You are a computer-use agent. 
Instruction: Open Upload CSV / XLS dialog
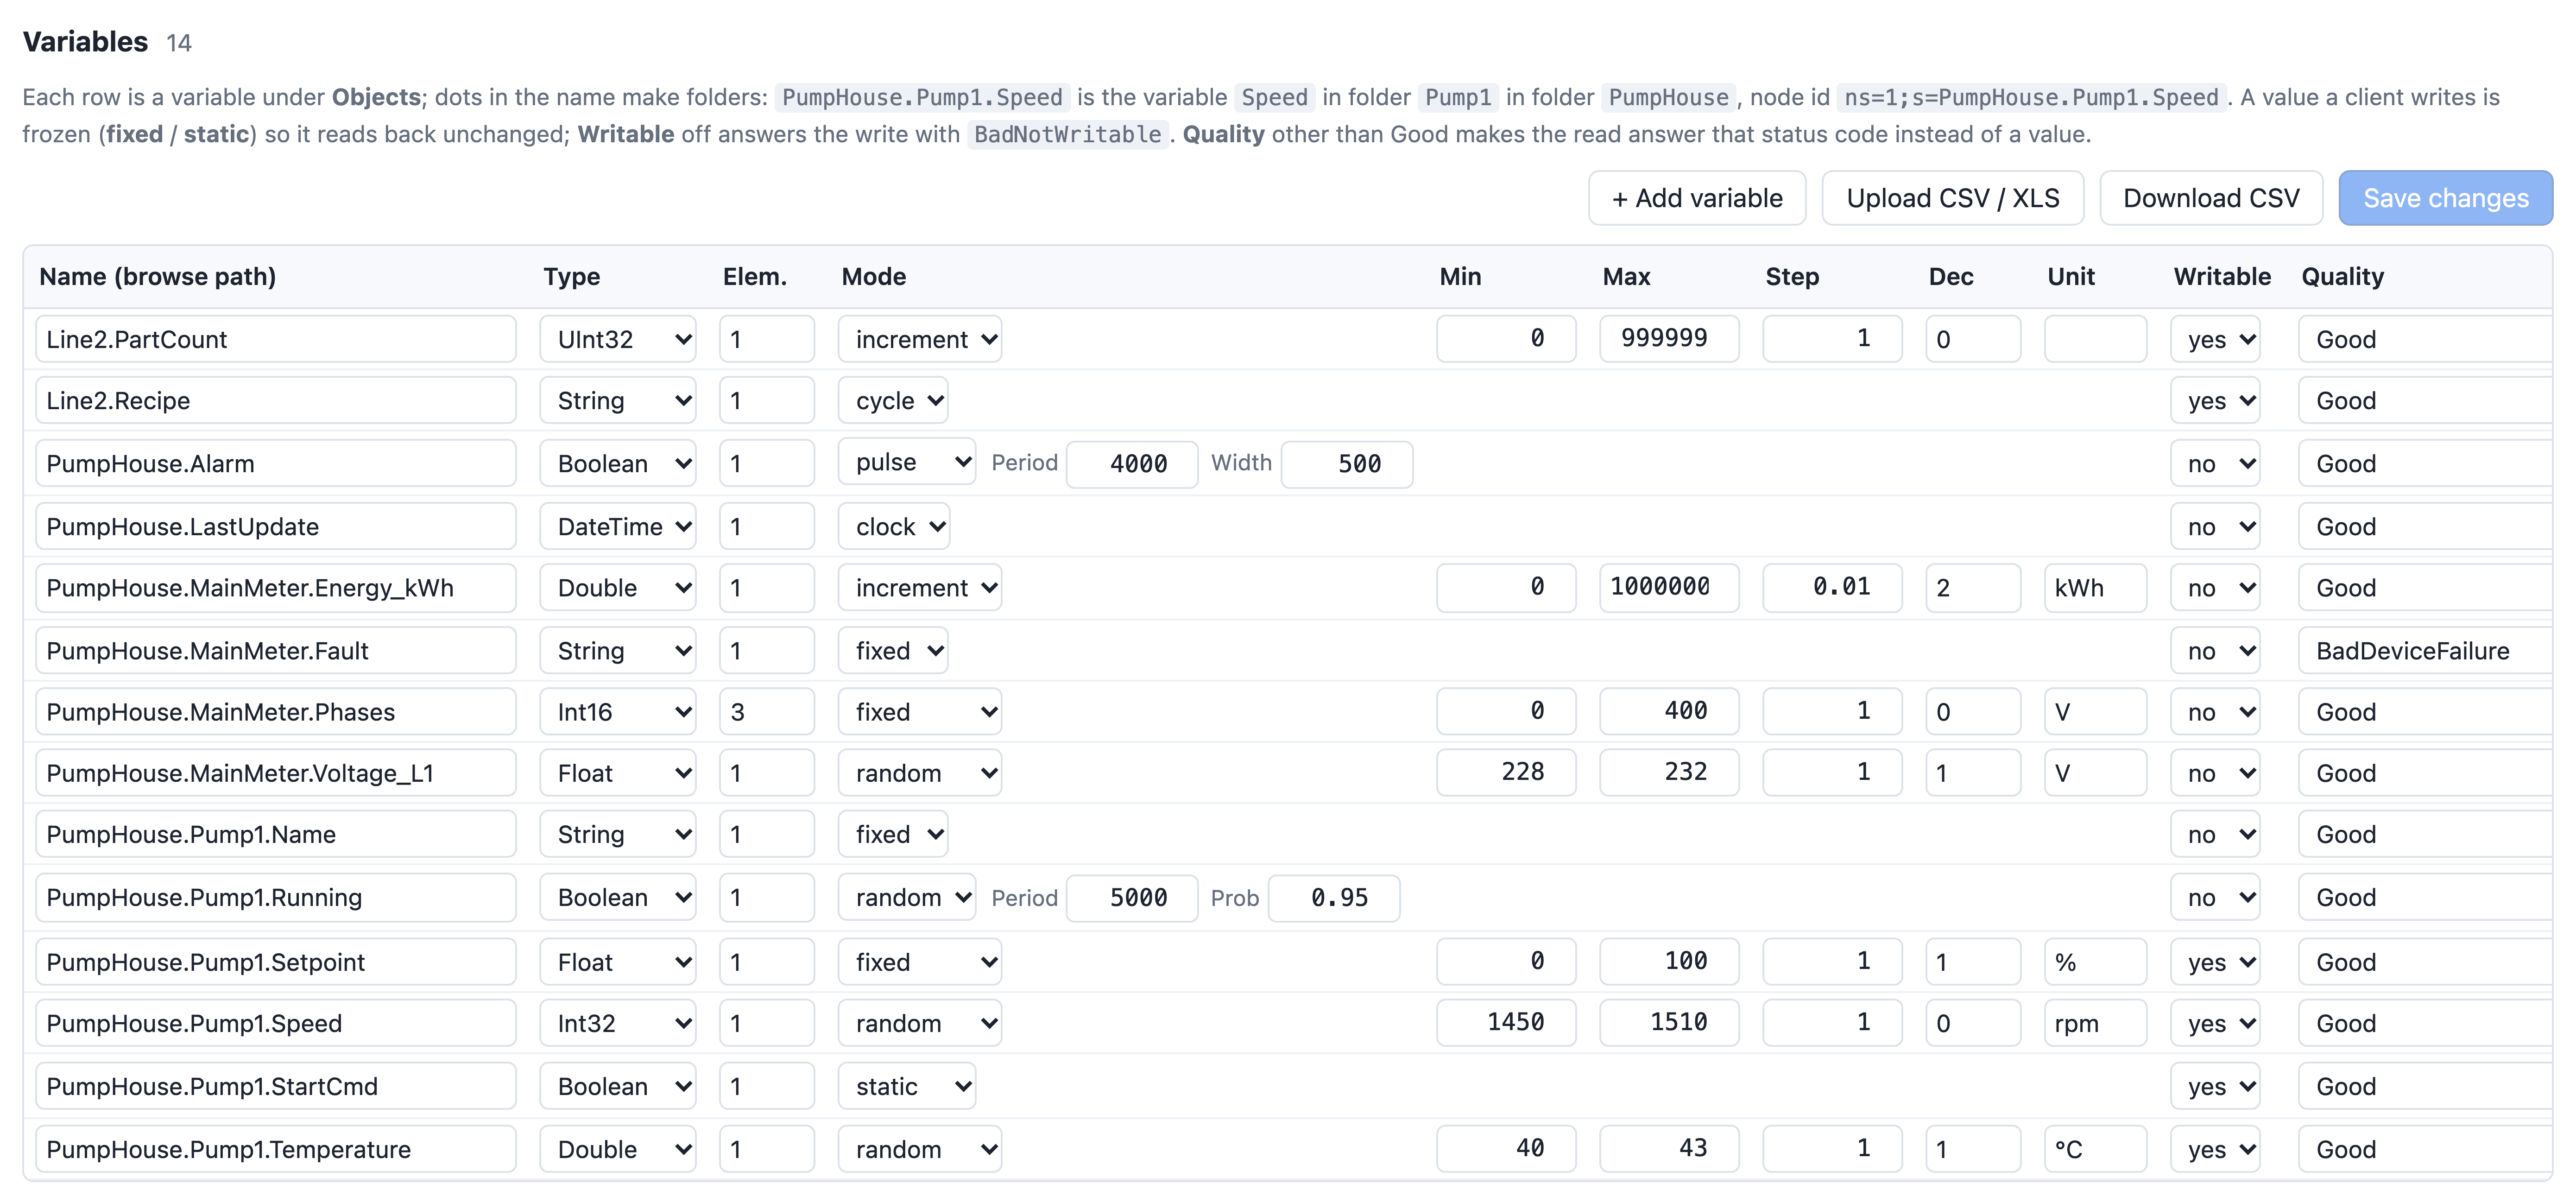(1952, 198)
